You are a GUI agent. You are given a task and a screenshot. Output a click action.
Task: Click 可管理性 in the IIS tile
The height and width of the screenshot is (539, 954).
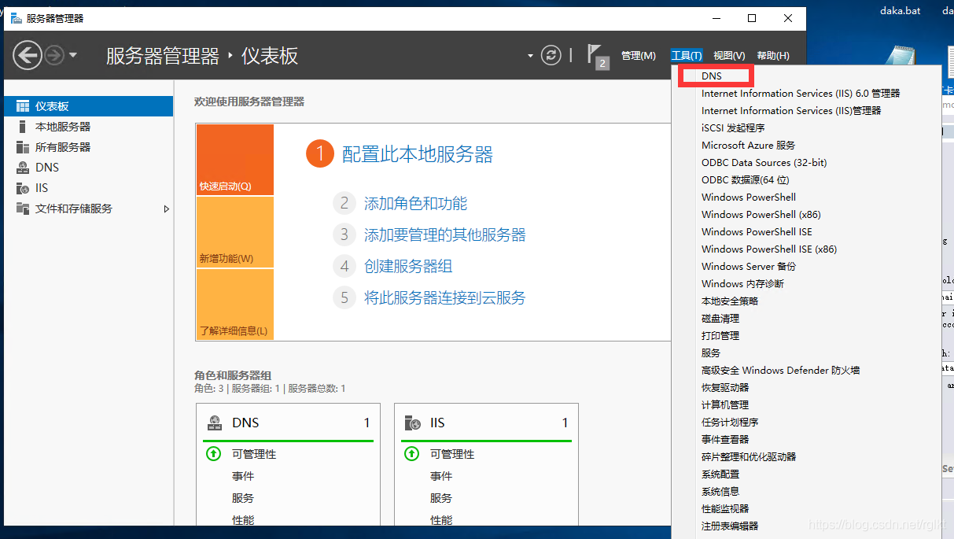pyautogui.click(x=452, y=454)
